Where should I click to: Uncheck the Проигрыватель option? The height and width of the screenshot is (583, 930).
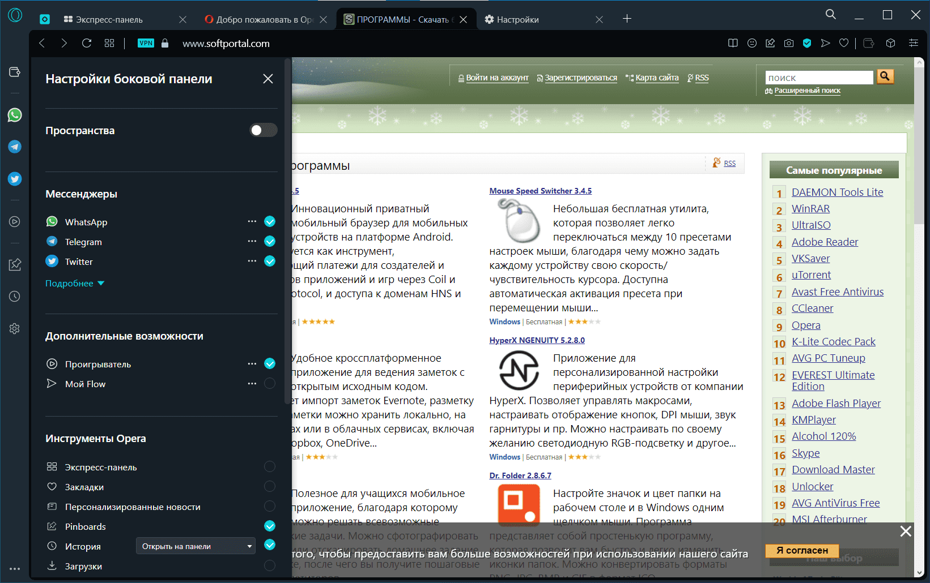[270, 363]
